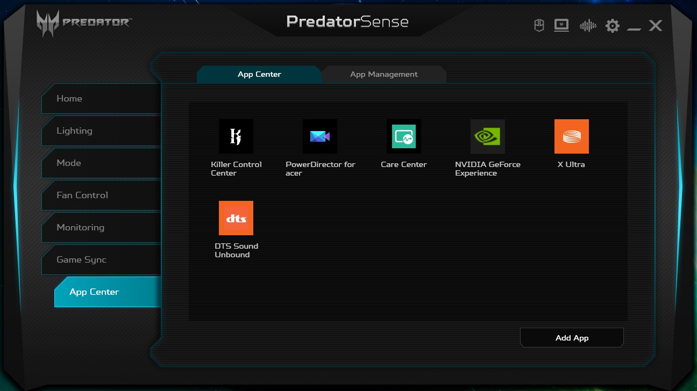Select Game Sync from the sidebar
This screenshot has height=391, width=697.
[x=101, y=260]
